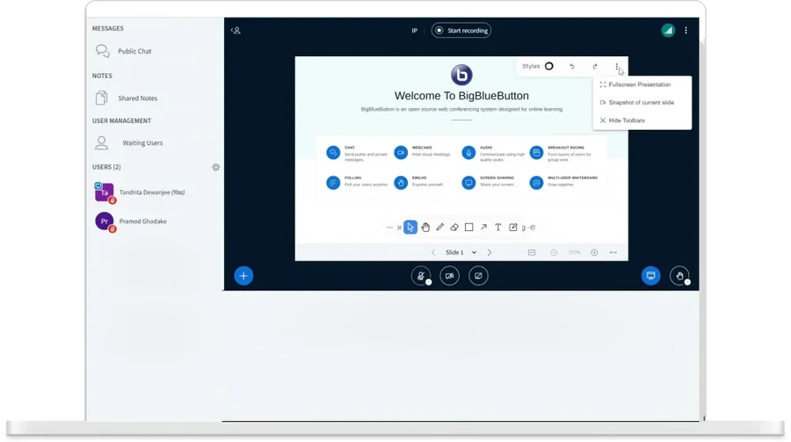Screen dimensions: 791x442
Task: Open the Styles color circle
Action: [548, 66]
